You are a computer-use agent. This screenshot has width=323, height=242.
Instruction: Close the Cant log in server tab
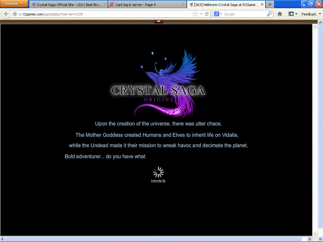(184, 5)
